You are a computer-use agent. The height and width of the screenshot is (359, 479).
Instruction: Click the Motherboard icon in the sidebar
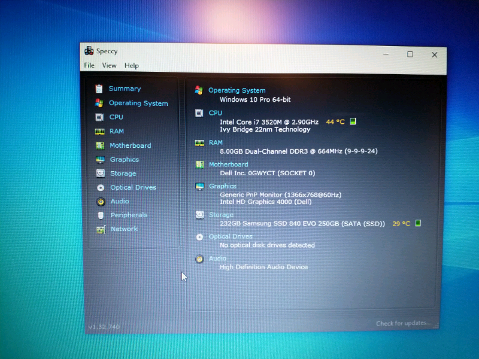tap(100, 145)
